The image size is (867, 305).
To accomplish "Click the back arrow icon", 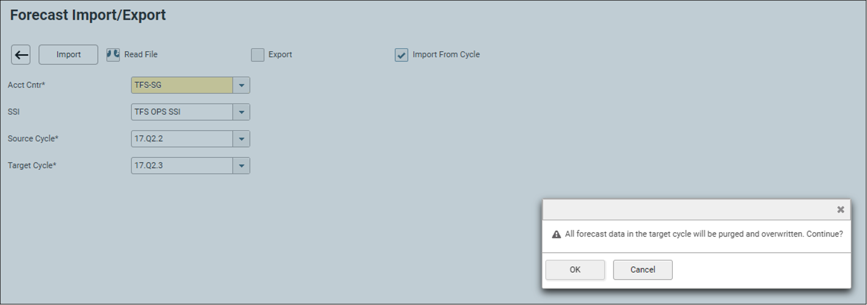I will tap(21, 55).
